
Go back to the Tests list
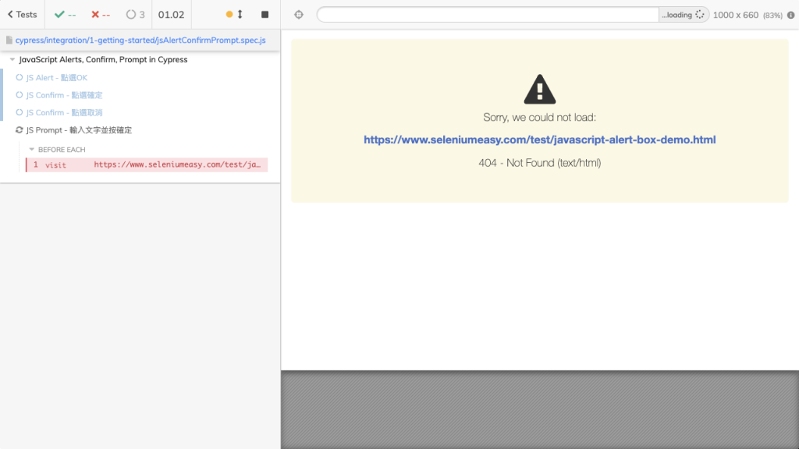point(23,14)
